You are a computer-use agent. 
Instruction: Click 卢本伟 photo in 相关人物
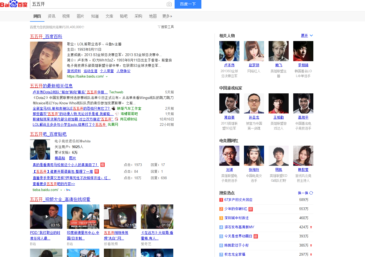[x=229, y=51]
